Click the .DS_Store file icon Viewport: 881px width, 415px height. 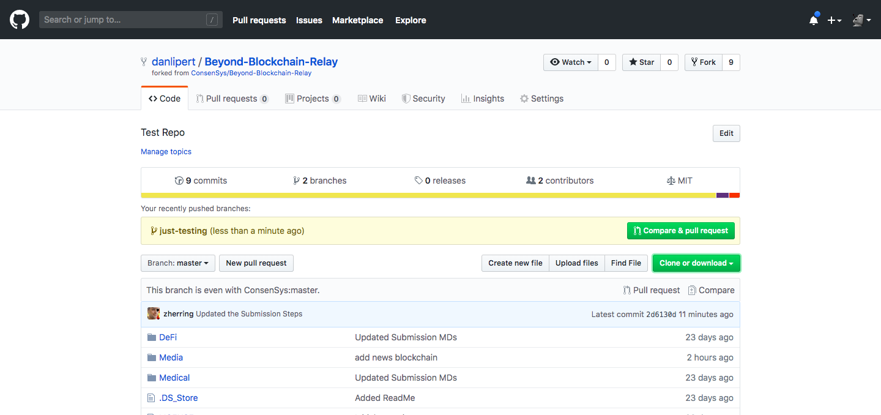click(x=151, y=398)
